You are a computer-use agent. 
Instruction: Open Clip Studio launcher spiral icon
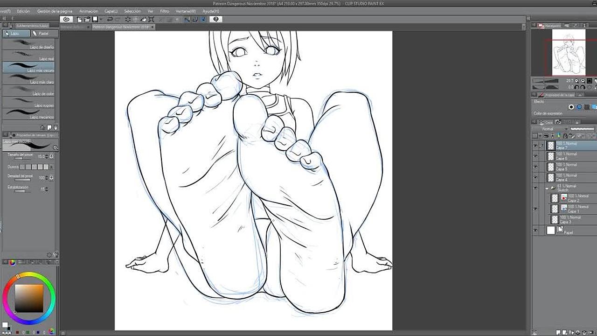pyautogui.click(x=67, y=19)
